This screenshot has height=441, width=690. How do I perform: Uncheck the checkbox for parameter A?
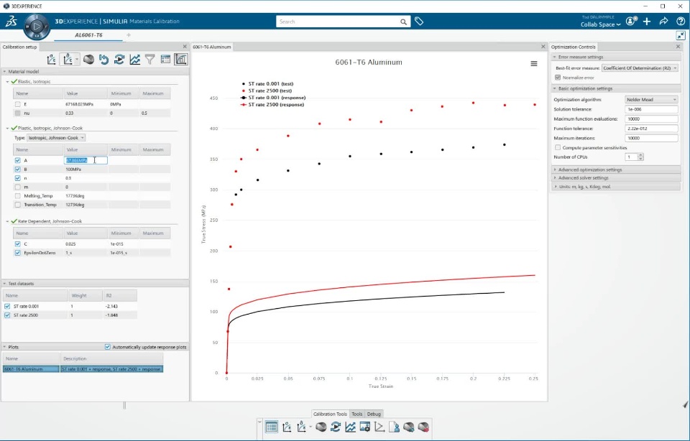click(x=17, y=160)
